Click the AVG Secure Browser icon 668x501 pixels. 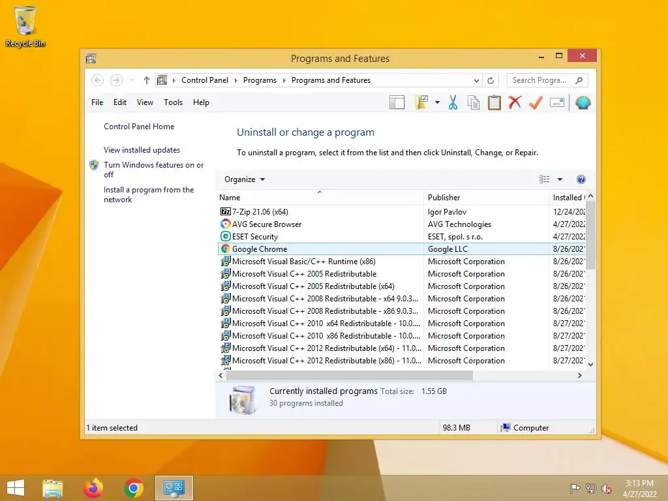point(225,224)
